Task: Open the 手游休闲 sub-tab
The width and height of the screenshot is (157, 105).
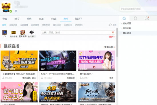Action: [x=68, y=25]
